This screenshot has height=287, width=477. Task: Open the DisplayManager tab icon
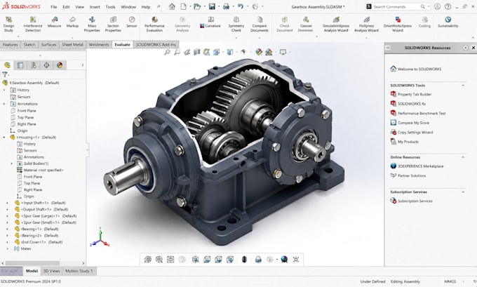tap(60, 65)
